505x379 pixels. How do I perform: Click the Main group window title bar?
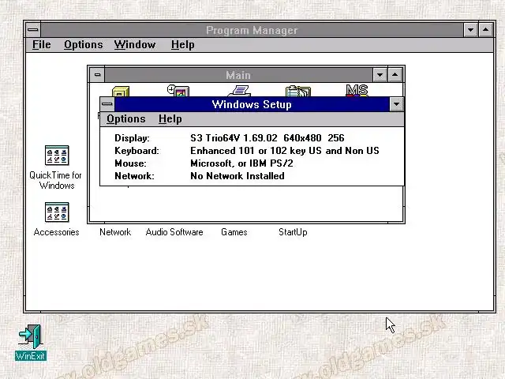click(238, 75)
